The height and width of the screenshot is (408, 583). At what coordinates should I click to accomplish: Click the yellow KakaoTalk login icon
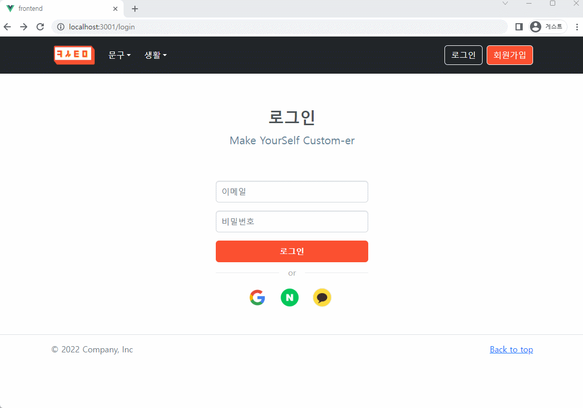tap(322, 298)
